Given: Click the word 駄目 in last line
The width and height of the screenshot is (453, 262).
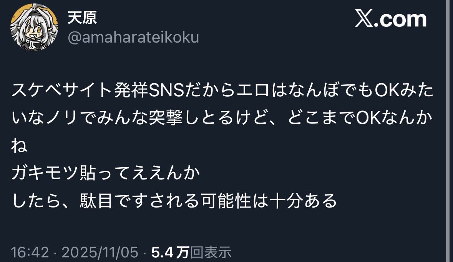Looking at the screenshot, I should click(x=96, y=201).
